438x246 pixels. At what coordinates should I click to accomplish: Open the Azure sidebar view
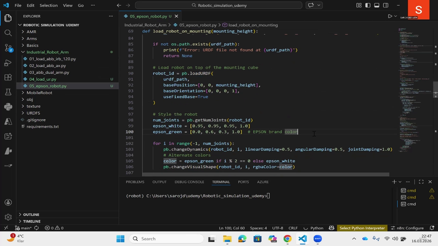tap(8, 121)
